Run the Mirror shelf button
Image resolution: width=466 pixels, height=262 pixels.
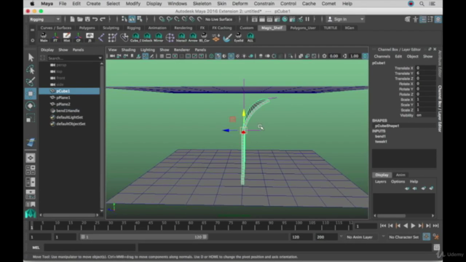coord(159,37)
